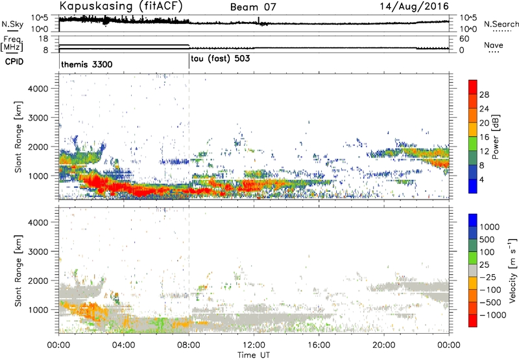The height and width of the screenshot is (359, 519).
Task: Select the "tou (fast) 503" CPID entry
Action: [x=221, y=59]
